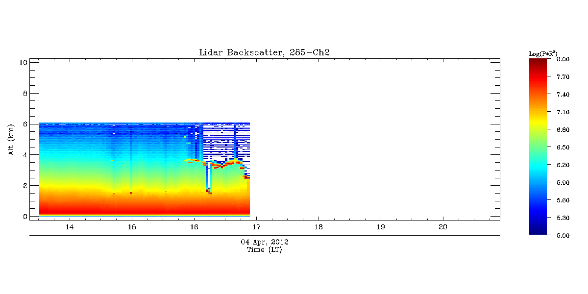Click the colorbar value 5.60
Screen dimensions: 588x294
[x=563, y=200]
